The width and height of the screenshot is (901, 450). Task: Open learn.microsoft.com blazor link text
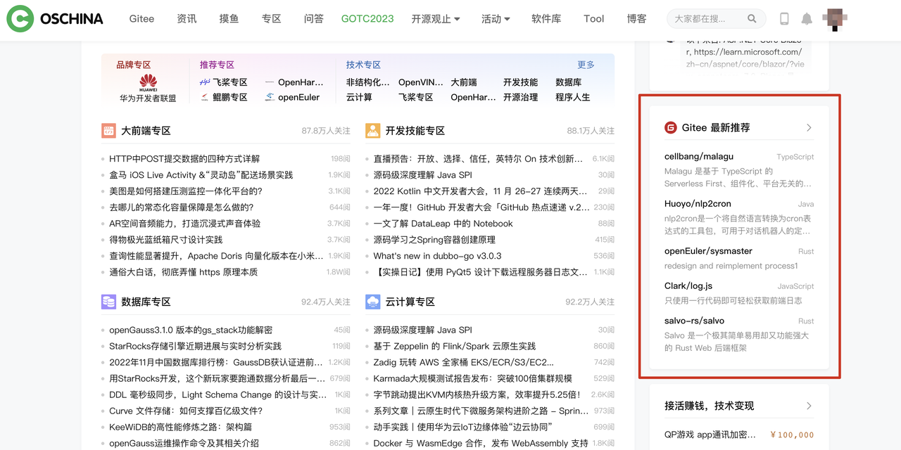click(745, 58)
